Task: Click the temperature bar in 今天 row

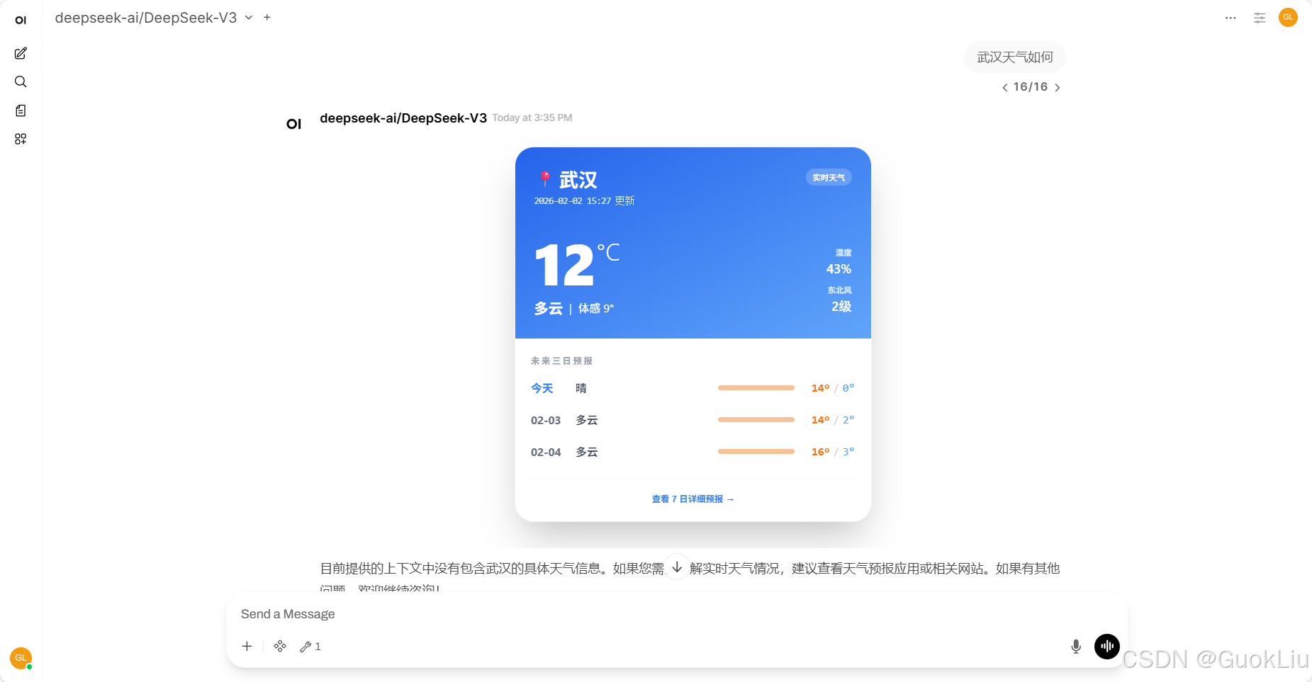Action: (756, 387)
